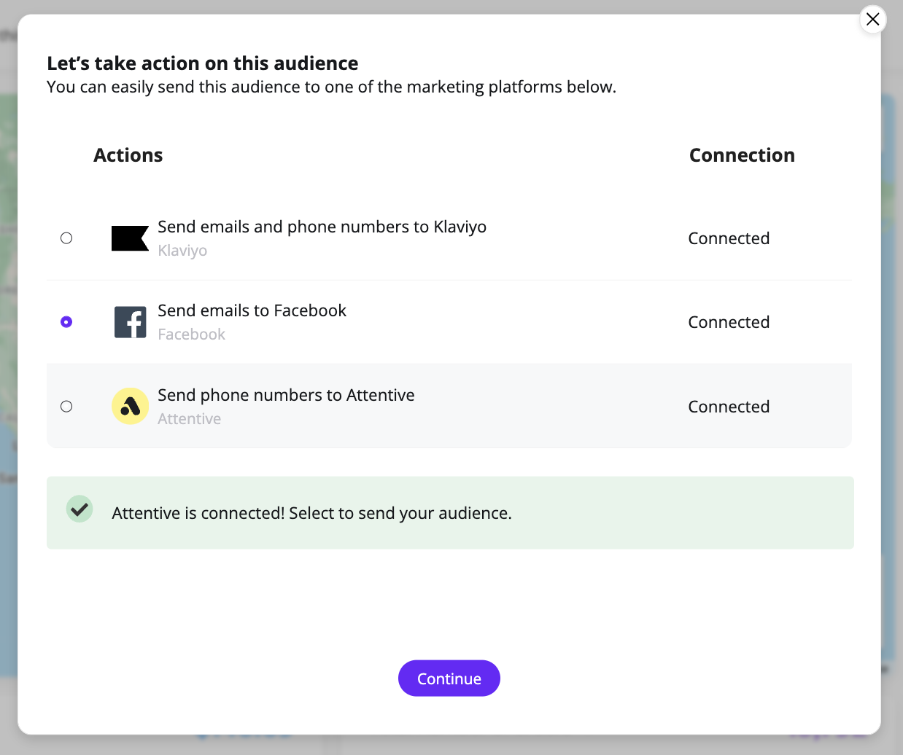
Task: Click the gray Klaviyo subtitle text
Action: [x=182, y=251]
